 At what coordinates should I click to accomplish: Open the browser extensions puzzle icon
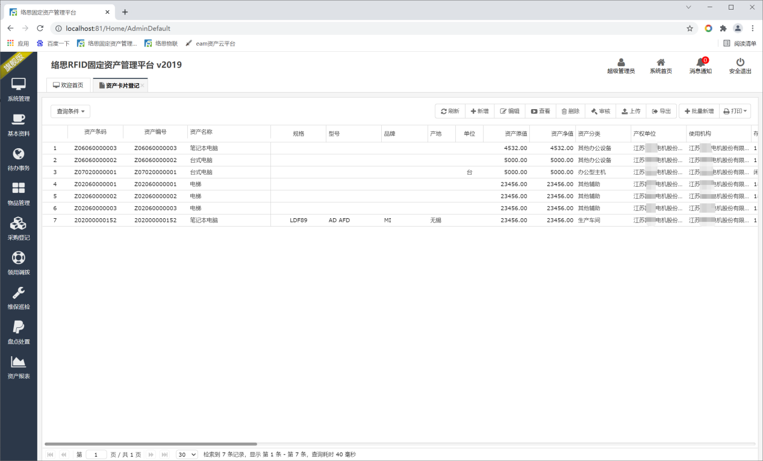(x=723, y=28)
